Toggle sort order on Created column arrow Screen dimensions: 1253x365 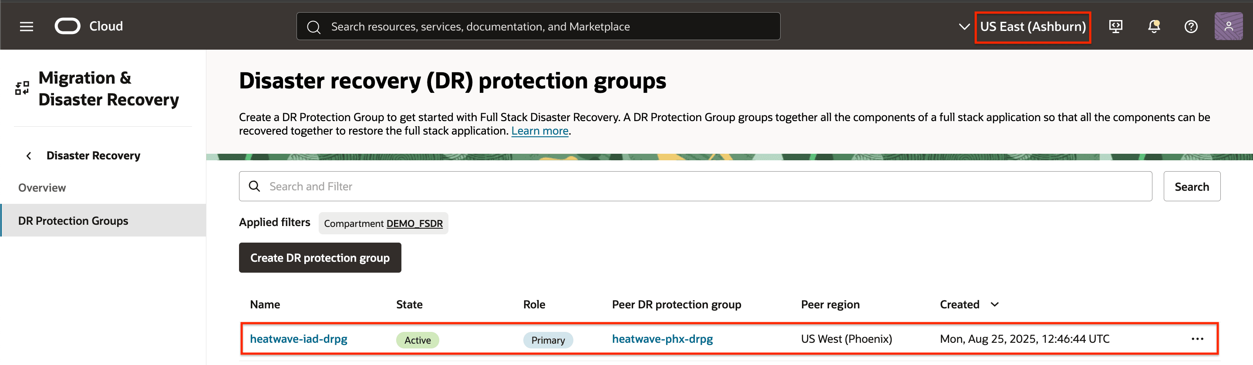tap(995, 304)
